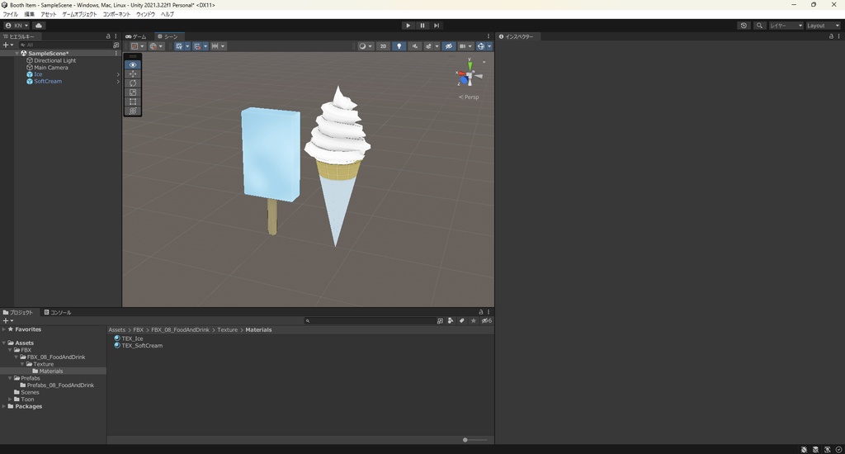The image size is (845, 454).
Task: Toggle hidden objects visibility in Scene
Action: click(x=448, y=46)
